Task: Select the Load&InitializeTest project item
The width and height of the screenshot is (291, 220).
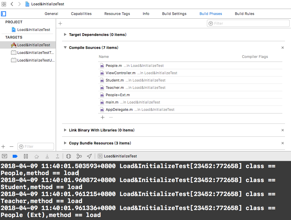Action: pyautogui.click(x=33, y=30)
